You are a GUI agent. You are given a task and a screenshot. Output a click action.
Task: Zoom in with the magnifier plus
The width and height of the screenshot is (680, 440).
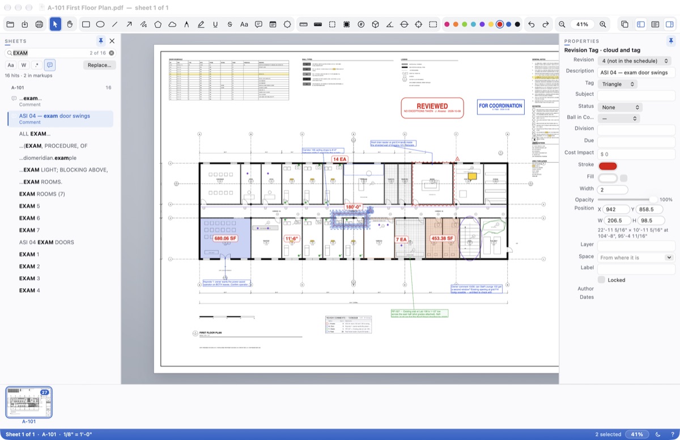[603, 24]
